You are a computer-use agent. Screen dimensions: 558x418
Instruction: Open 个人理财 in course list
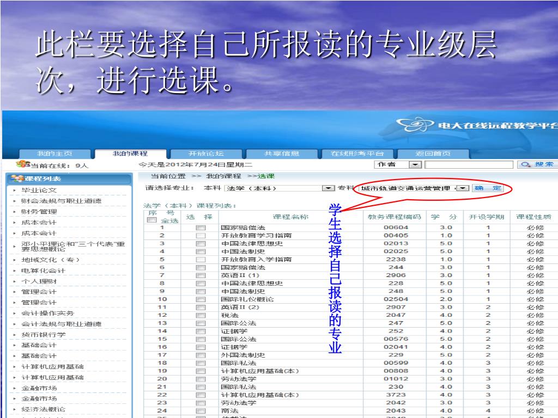pos(39,281)
